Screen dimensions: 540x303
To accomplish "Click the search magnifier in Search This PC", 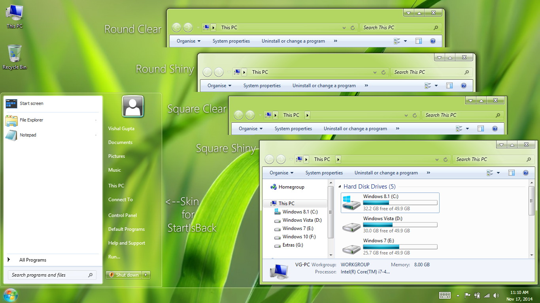I will [x=529, y=159].
